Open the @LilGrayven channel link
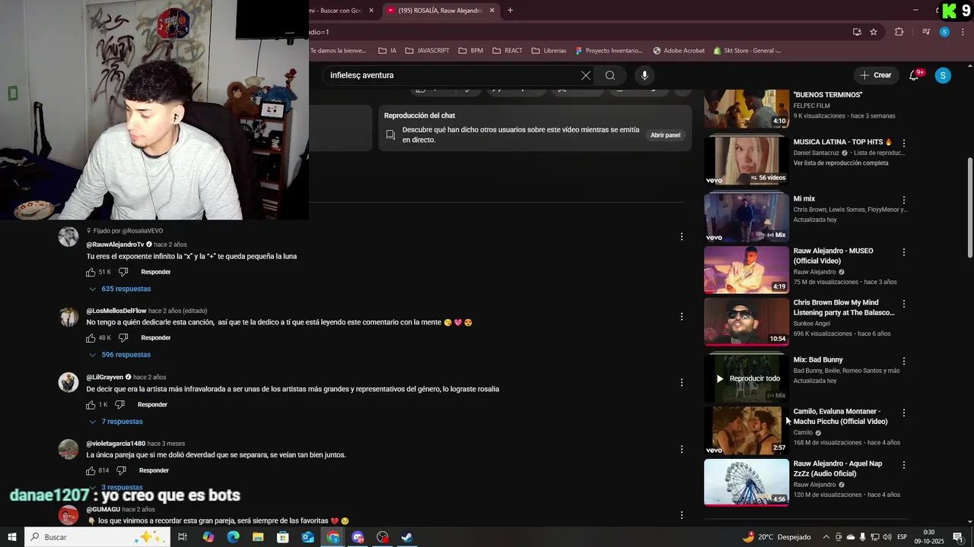 105,378
